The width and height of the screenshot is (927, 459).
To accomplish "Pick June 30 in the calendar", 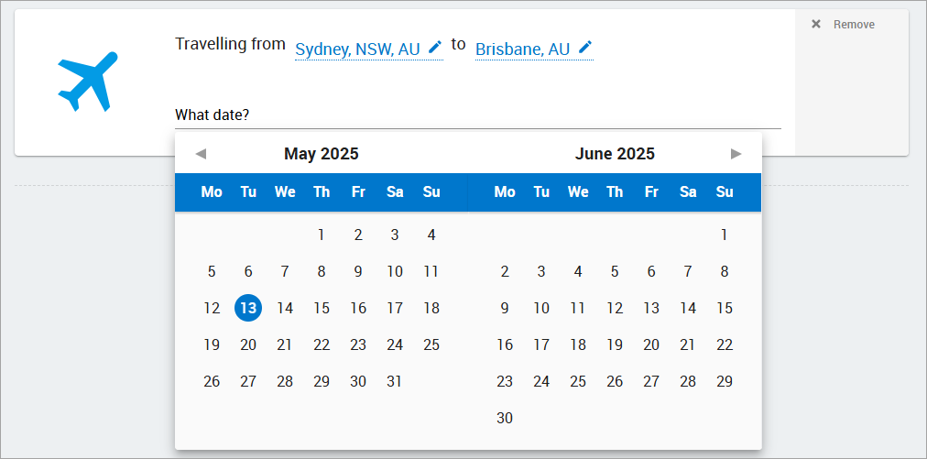I will (505, 418).
